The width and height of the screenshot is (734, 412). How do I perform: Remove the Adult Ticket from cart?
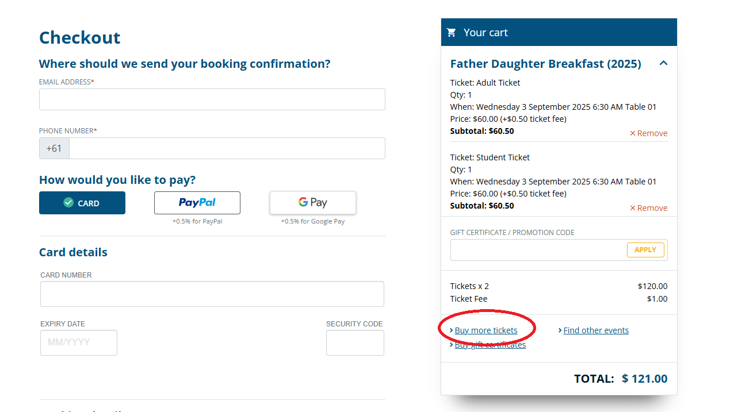click(648, 133)
